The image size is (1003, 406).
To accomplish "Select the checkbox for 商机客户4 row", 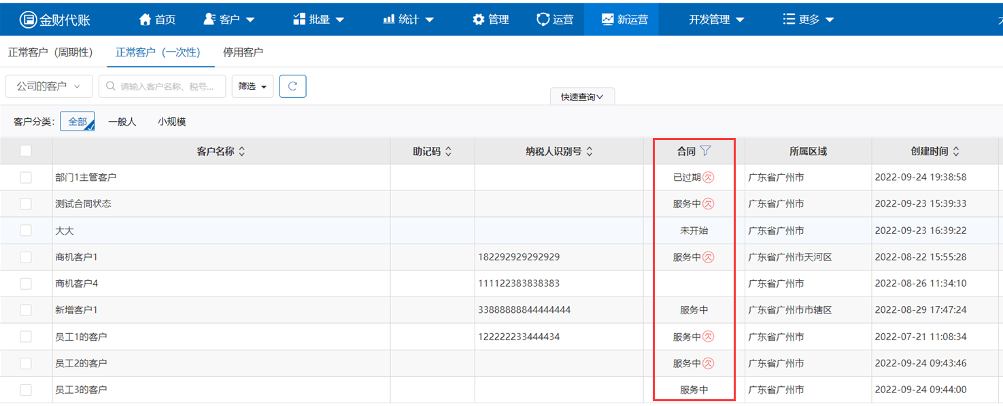I will (26, 284).
